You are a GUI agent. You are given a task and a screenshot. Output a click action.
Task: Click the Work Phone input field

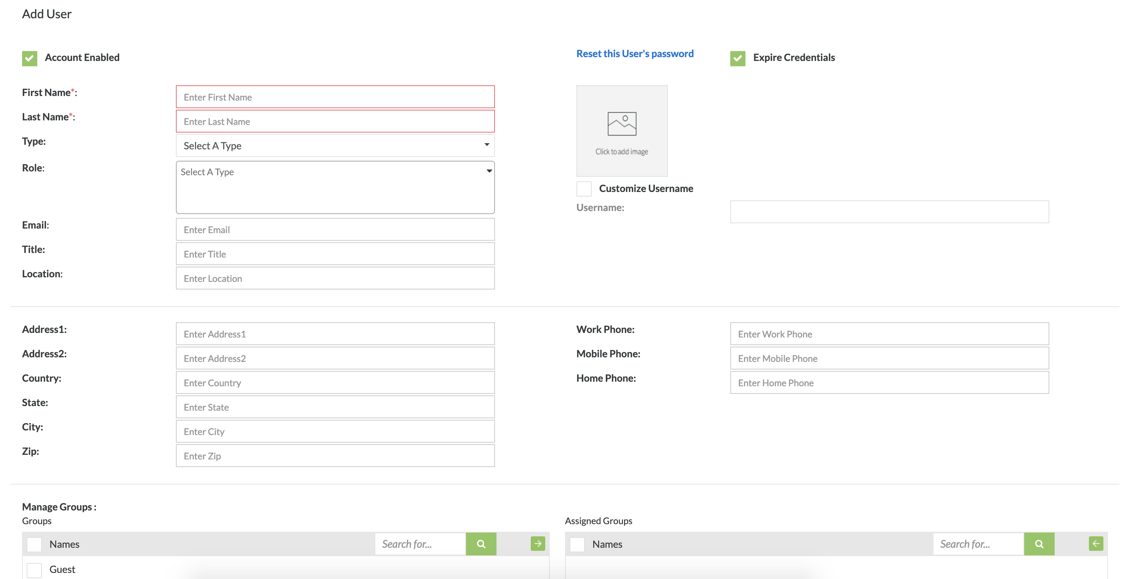point(889,334)
